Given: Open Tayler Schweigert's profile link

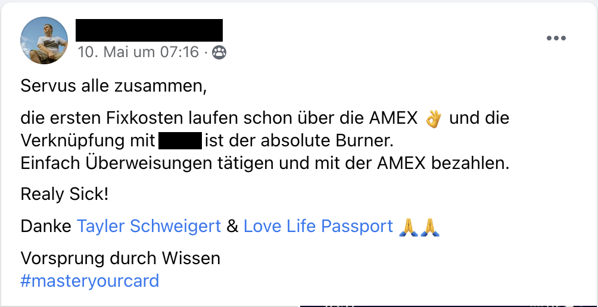Looking at the screenshot, I should click(149, 226).
